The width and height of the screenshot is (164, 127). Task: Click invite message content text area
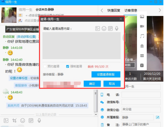coord(81,45)
